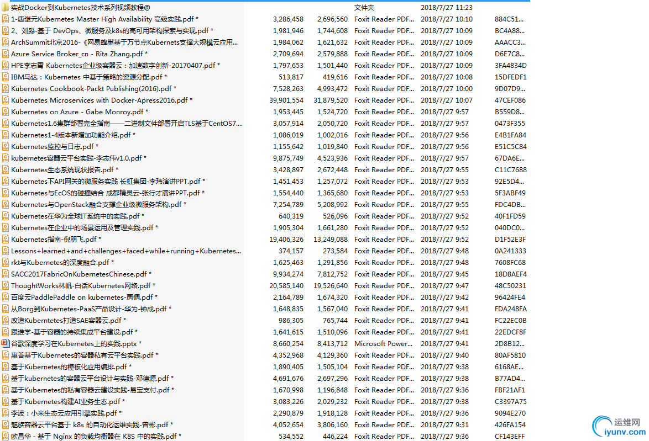Click PDF icon for Kubernetes Microservices with Docker-Apress2016

pos(6,100)
